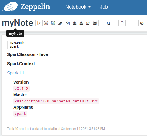The image size is (147, 136).
Task: Click the Zeppelin logo to go home
Action: click(x=26, y=7)
